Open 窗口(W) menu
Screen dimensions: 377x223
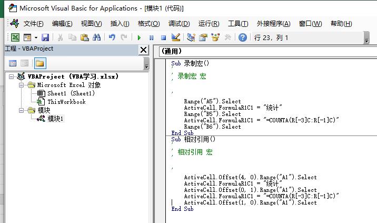coord(310,24)
